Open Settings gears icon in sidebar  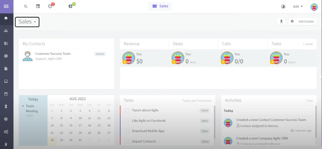point(6,132)
